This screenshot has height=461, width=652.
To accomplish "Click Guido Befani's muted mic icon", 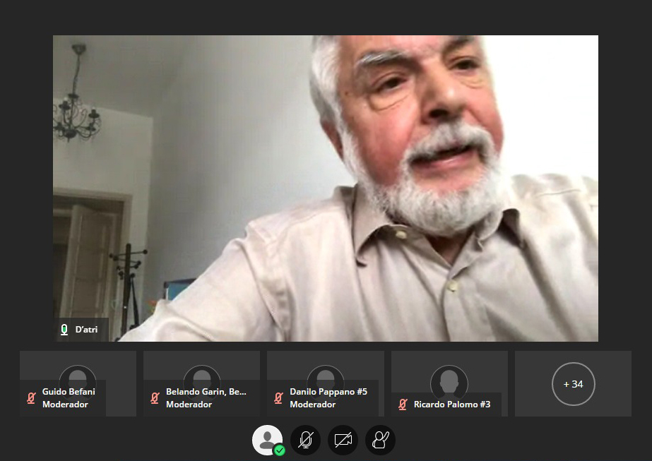I will (31, 398).
